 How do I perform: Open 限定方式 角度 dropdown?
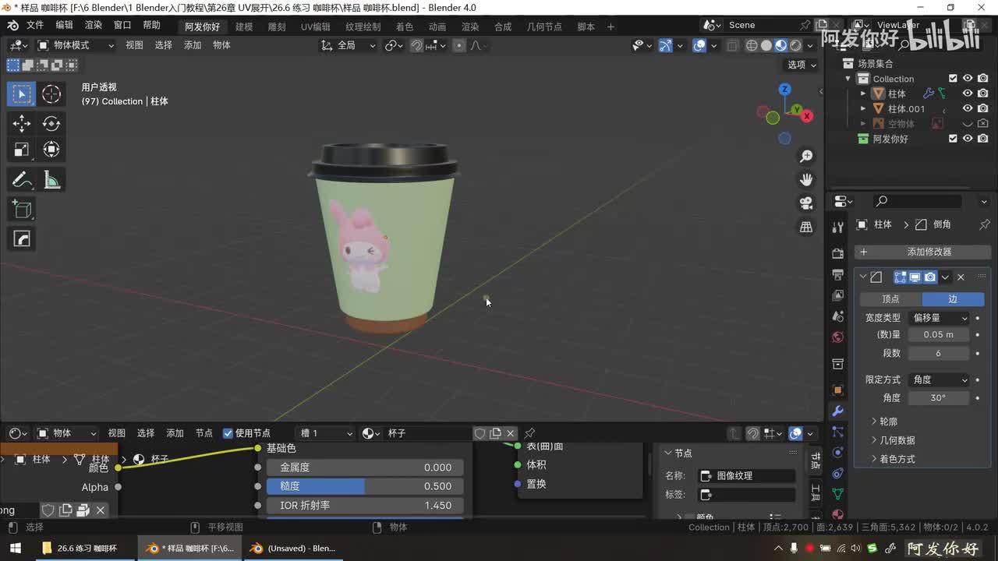[x=939, y=379]
